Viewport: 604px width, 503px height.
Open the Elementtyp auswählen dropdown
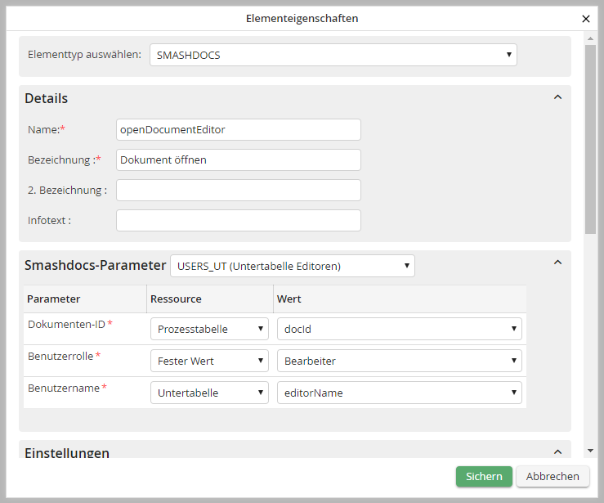pyautogui.click(x=333, y=56)
